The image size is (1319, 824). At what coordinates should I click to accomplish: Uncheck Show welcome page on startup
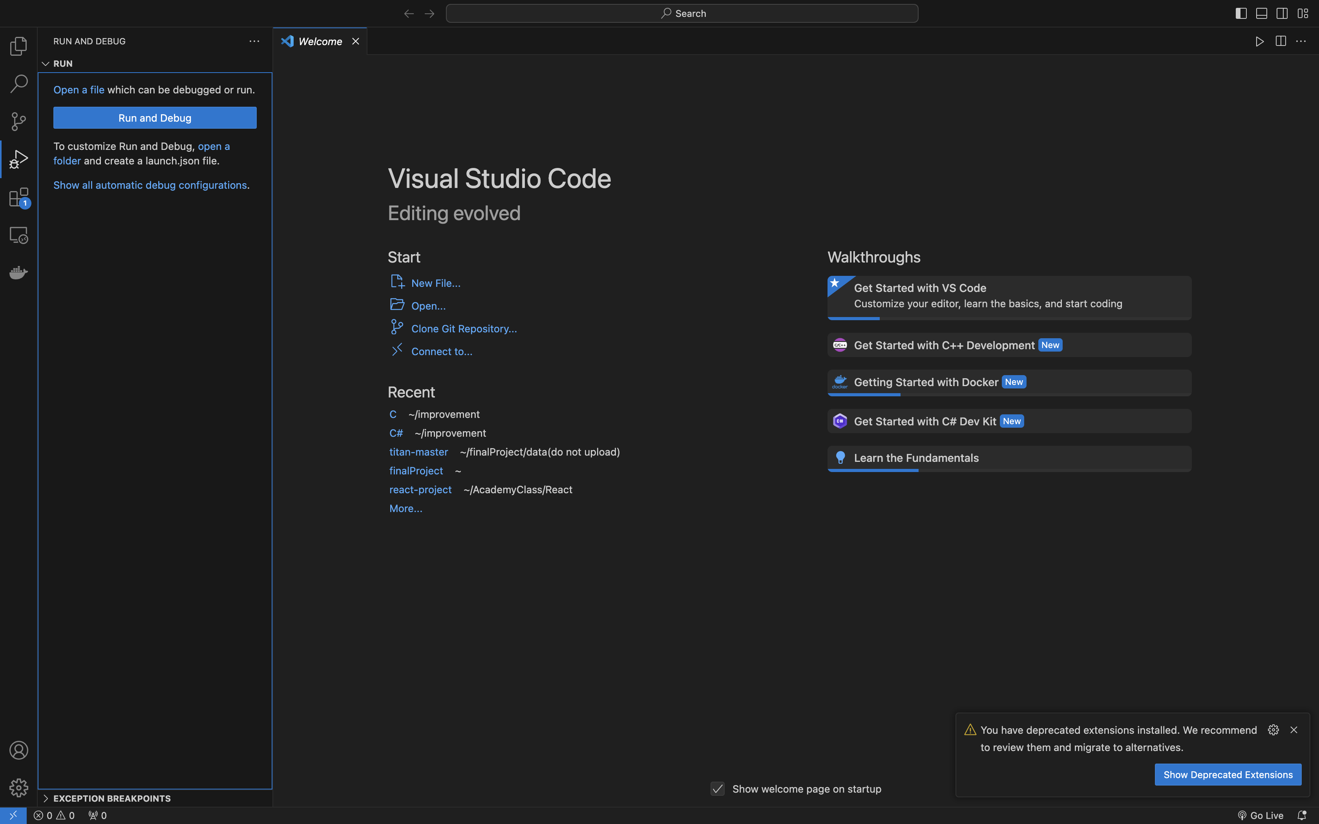click(717, 789)
